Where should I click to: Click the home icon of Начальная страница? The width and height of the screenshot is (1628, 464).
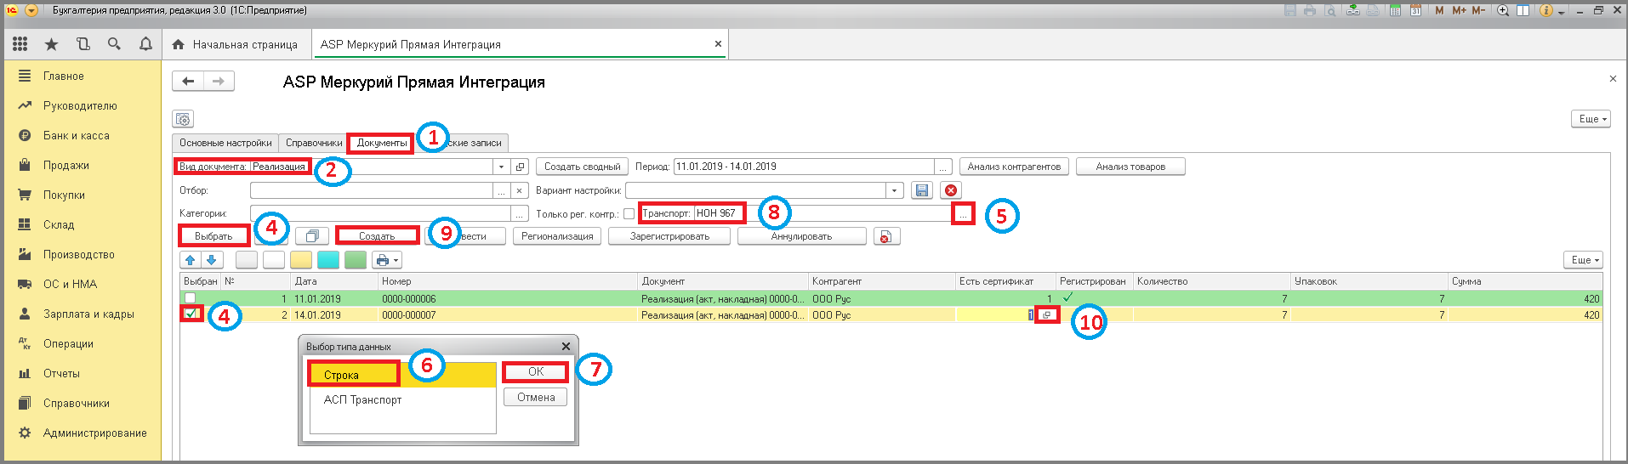click(178, 44)
